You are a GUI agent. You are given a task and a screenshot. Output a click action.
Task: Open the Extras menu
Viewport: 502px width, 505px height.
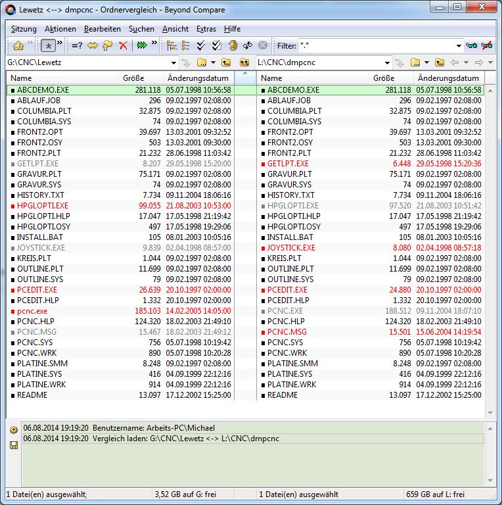tap(206, 29)
